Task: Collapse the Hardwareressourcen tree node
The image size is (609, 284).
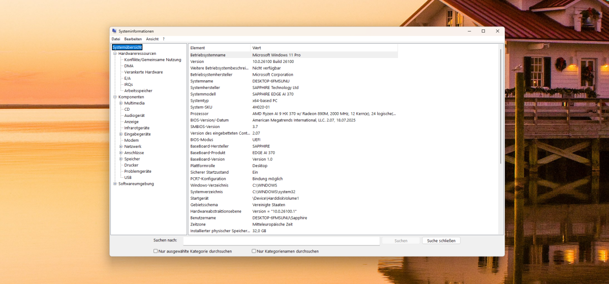Action: click(x=115, y=53)
